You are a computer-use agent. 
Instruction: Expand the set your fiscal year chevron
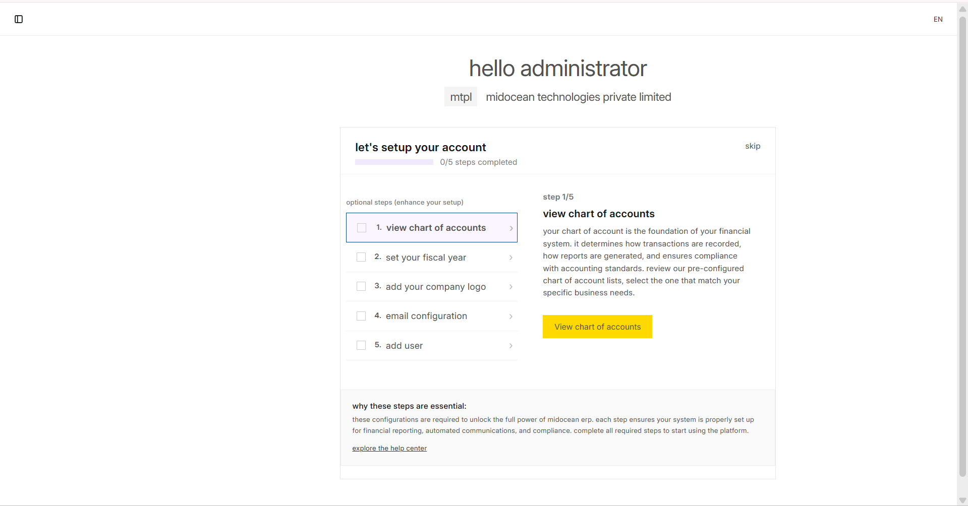(x=511, y=258)
